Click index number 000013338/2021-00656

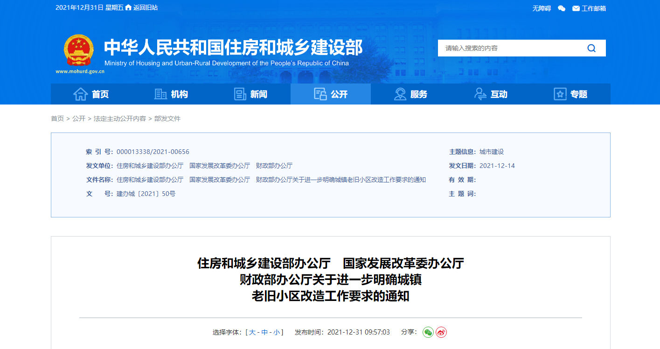coord(153,152)
